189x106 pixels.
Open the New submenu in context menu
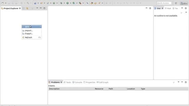tap(32, 26)
